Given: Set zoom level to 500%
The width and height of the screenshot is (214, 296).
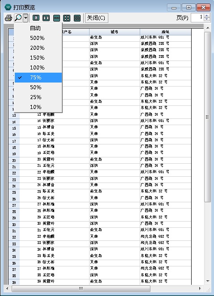Looking at the screenshot, I should click(x=38, y=38).
